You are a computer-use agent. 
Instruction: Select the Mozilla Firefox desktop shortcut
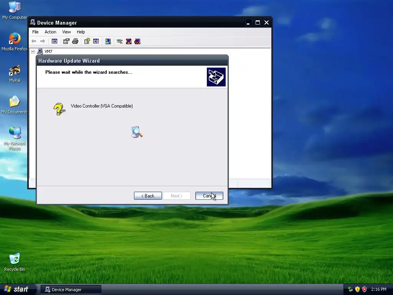pyautogui.click(x=15, y=42)
